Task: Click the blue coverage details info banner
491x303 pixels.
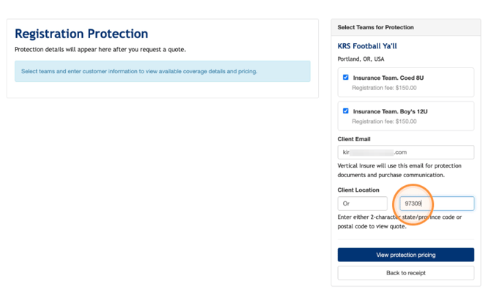Action: pyautogui.click(x=163, y=71)
